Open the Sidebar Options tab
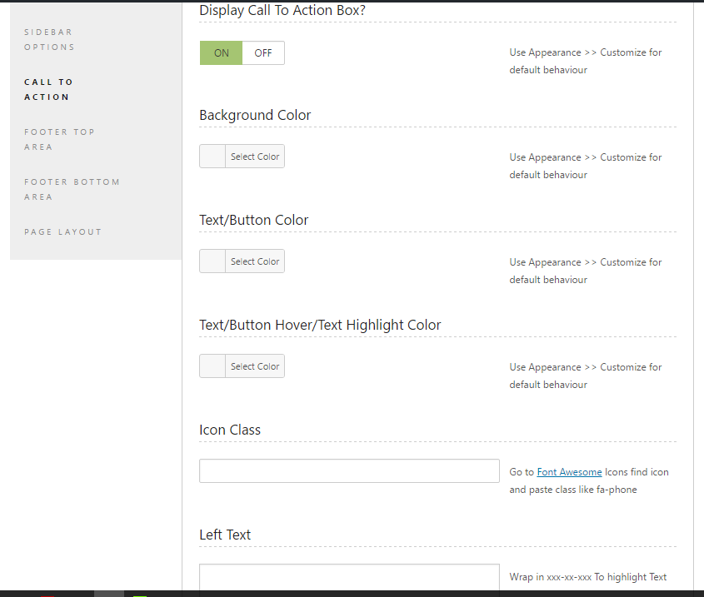The width and height of the screenshot is (704, 597). click(49, 39)
